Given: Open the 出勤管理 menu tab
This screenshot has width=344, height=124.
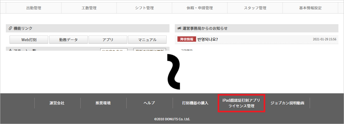Looking at the screenshot, I should pos(34,8).
